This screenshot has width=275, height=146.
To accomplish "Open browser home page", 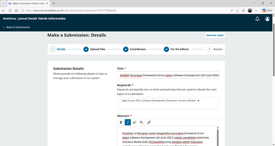I will tap(16, 11).
